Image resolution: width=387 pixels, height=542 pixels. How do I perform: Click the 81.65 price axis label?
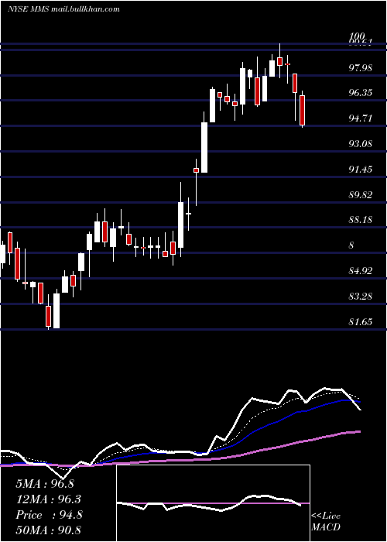coord(361,322)
